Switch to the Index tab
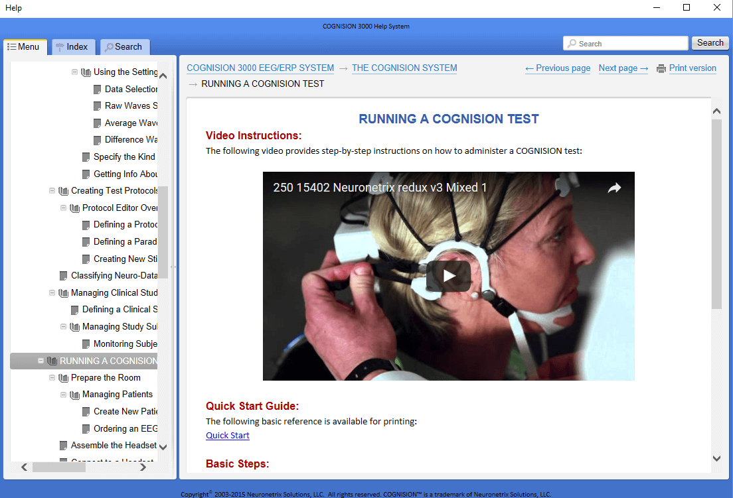This screenshot has width=733, height=498. [74, 47]
